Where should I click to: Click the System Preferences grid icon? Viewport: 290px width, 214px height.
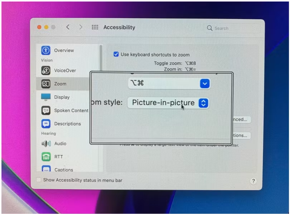click(95, 27)
